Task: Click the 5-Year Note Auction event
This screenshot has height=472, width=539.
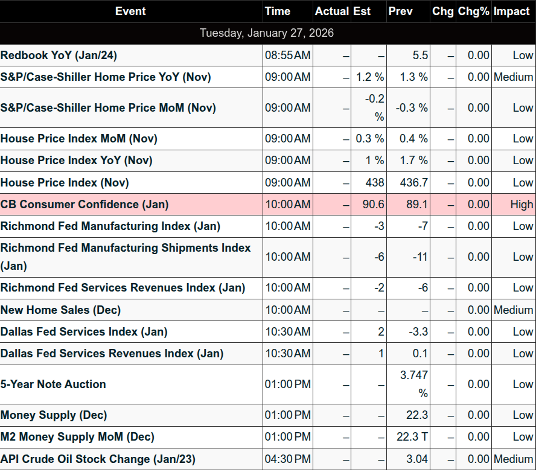Action: [53, 384]
